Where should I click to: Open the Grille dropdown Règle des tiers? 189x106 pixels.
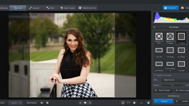[176, 80]
